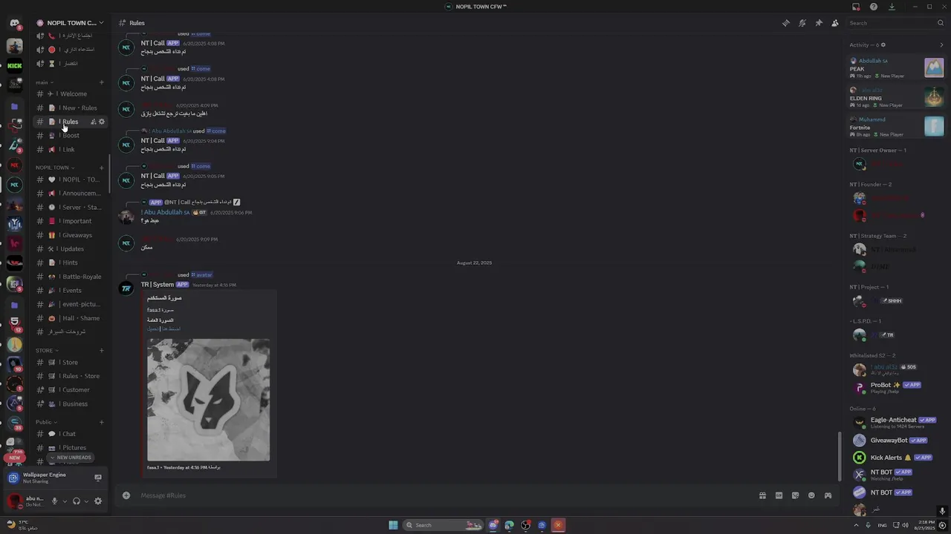Open the Hall · Shame channel
This screenshot has width=951, height=534.
[71, 318]
